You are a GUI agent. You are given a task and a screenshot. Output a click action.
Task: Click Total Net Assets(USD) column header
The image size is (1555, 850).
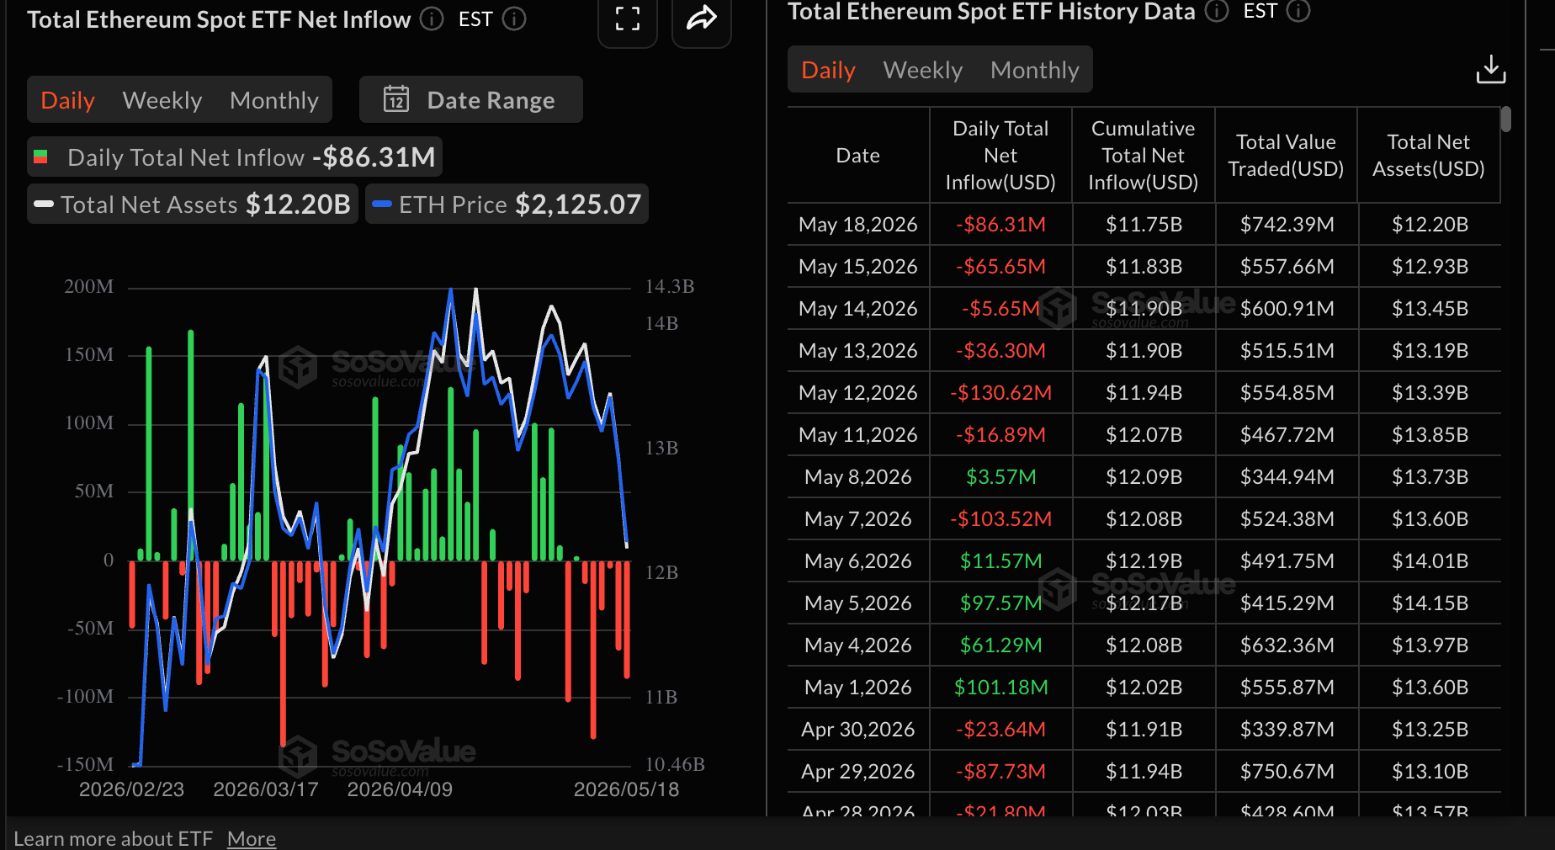(1429, 155)
